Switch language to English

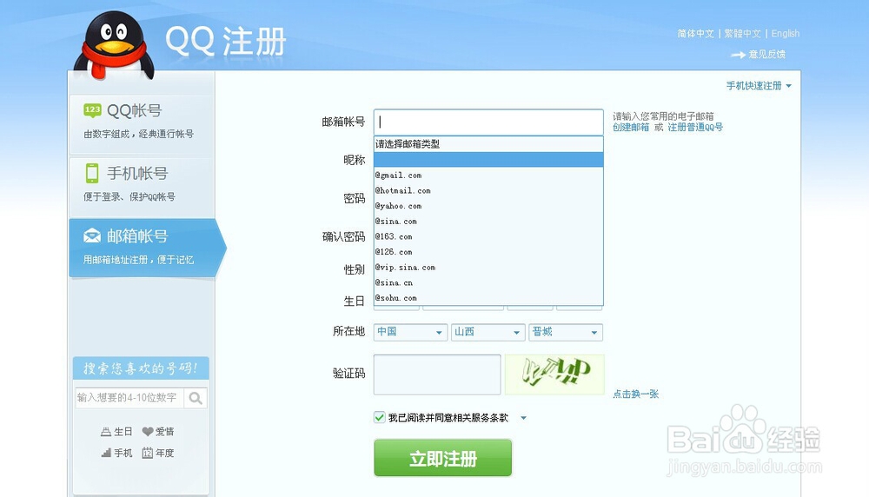pos(786,34)
